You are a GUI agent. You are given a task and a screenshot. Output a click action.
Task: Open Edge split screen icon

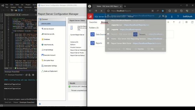point(175,11)
